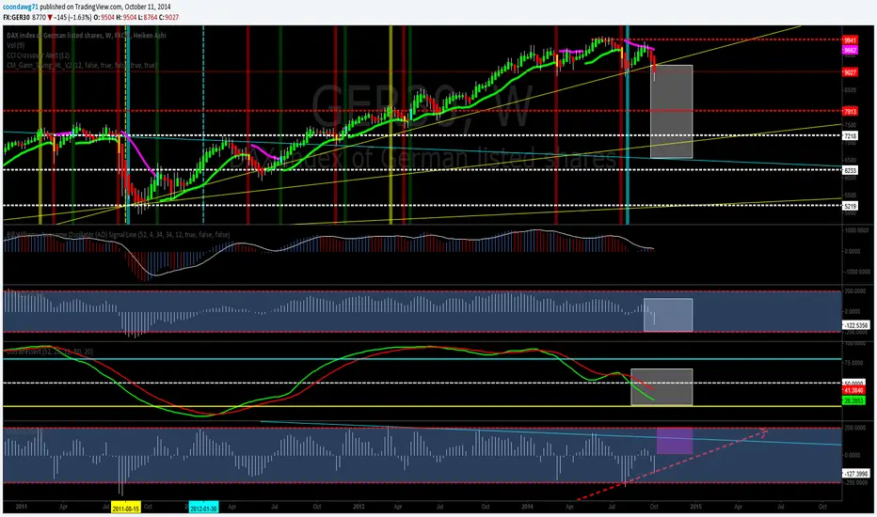The width and height of the screenshot is (877, 517).
Task: Click the FX:GER30 symbol label
Action: point(16,17)
